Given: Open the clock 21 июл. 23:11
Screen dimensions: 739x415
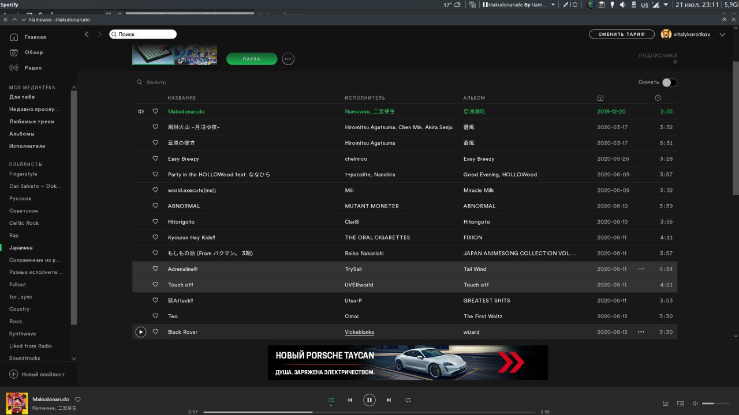Looking at the screenshot, I should [x=696, y=5].
